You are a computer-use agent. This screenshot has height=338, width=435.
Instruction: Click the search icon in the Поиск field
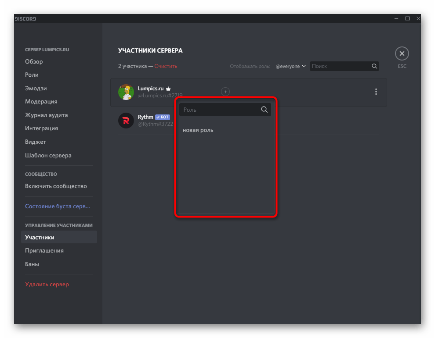pyautogui.click(x=374, y=66)
